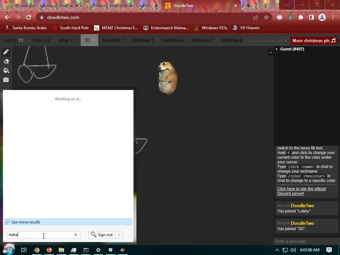Click the dancing hamster image
The width and height of the screenshot is (340, 255).
tap(168, 78)
